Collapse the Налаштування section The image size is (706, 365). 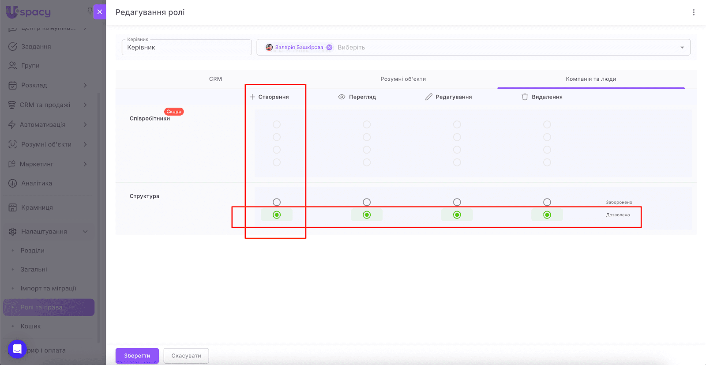[85, 232]
